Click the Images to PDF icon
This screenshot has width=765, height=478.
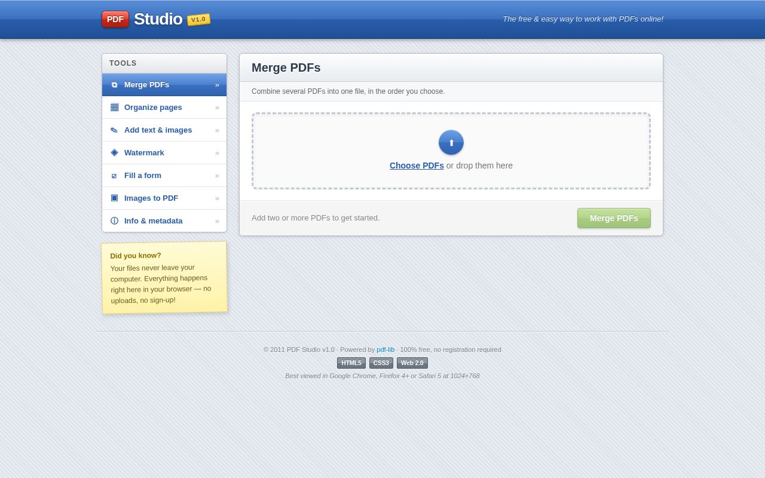[114, 198]
